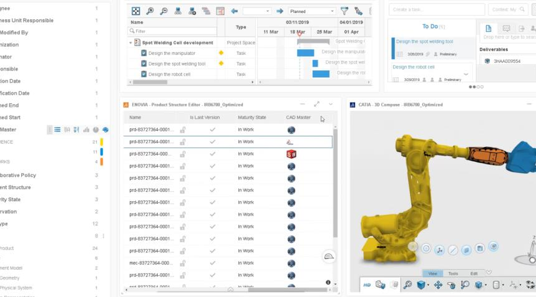Click the HD rendering icon in CATIA toolbar

tap(367, 285)
